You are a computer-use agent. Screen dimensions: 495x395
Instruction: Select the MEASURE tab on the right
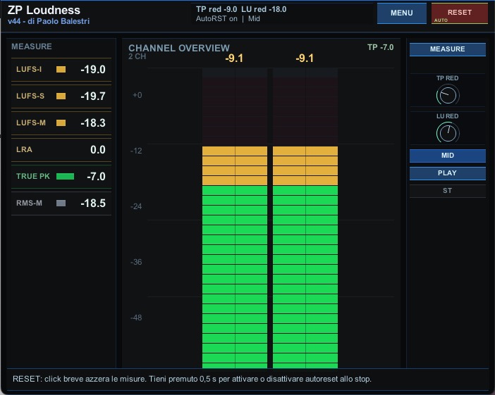(x=447, y=49)
